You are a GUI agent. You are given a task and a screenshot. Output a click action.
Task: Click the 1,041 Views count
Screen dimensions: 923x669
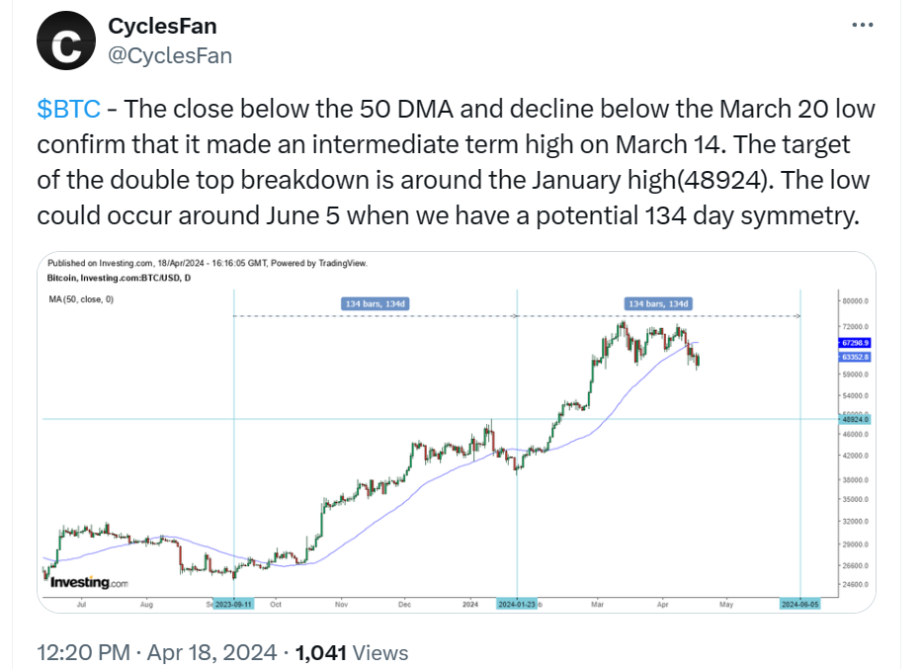click(352, 652)
